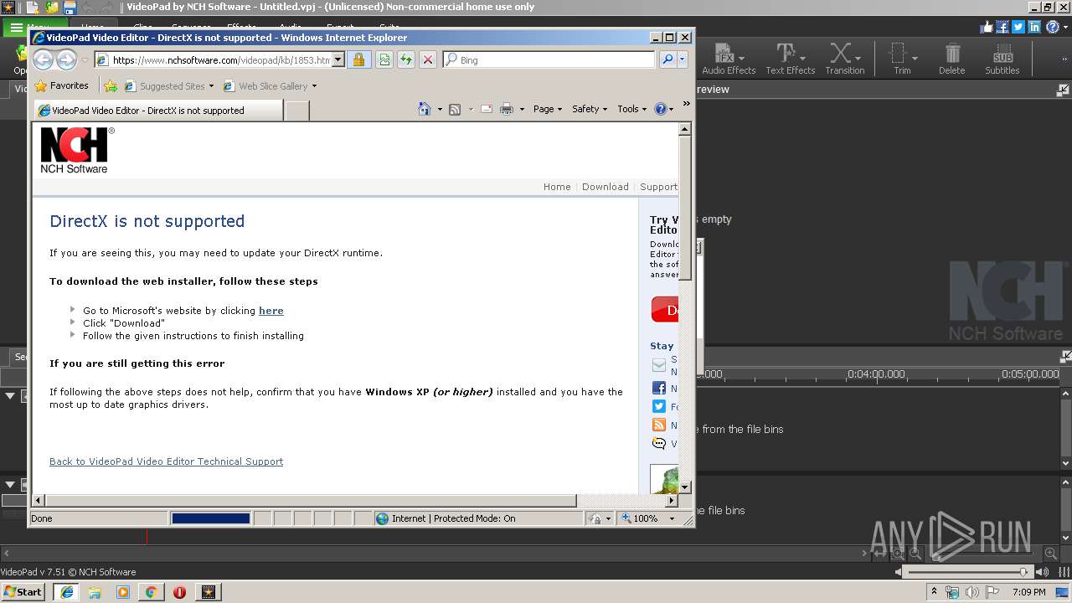The width and height of the screenshot is (1072, 603).
Task: Click Support in NCH site navigation
Action: pos(658,187)
